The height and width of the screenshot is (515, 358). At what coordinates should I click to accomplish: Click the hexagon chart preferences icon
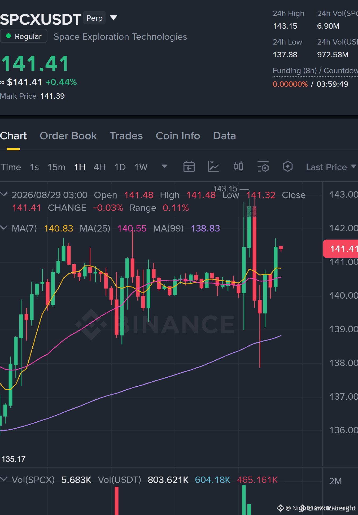point(288,167)
